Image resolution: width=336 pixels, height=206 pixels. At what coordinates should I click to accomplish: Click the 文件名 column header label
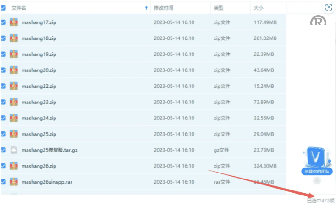19,8
